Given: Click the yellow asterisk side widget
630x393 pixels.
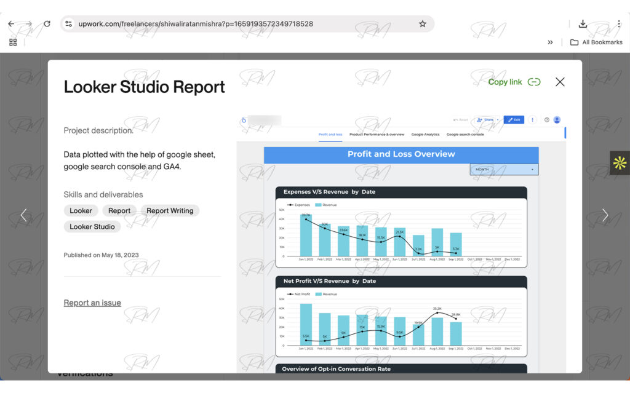Looking at the screenshot, I should pyautogui.click(x=620, y=163).
